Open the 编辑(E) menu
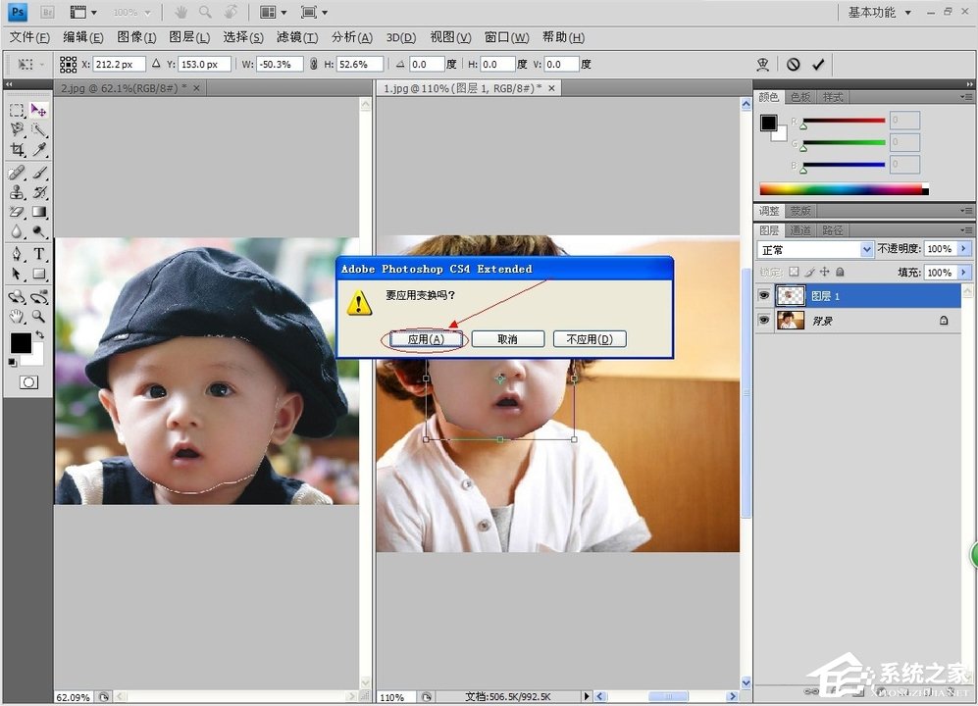Screen dimensions: 978x706 tap(83, 37)
